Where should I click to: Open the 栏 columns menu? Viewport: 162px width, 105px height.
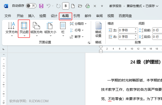63,29
